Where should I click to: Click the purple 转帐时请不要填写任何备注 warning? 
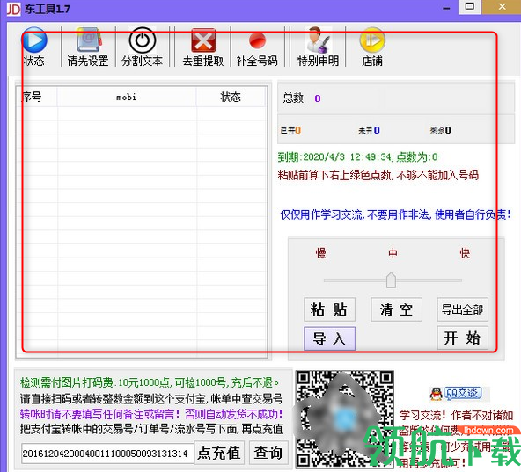coord(151,414)
